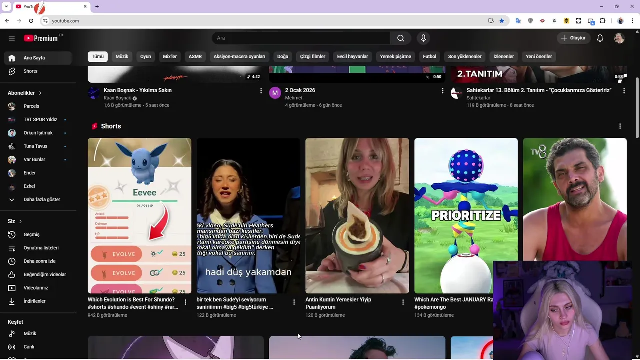This screenshot has height=360, width=640.
Task: Open the PRIORITIZE Pokemon short thumbnail
Action: (466, 216)
